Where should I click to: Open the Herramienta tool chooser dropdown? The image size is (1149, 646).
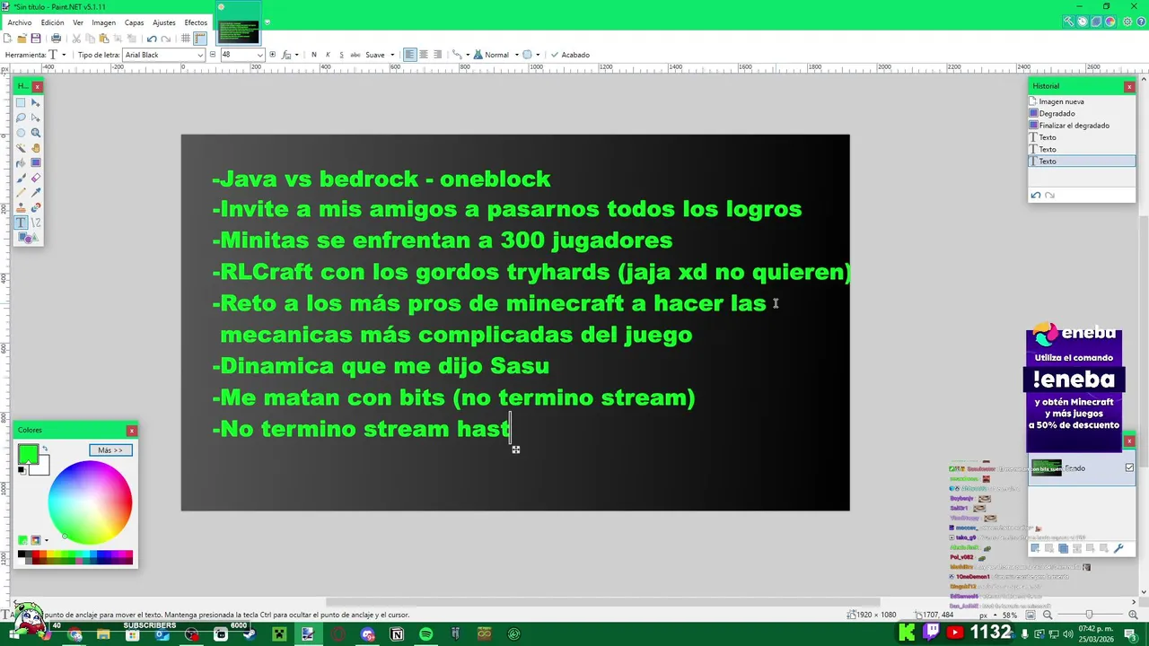[x=57, y=55]
